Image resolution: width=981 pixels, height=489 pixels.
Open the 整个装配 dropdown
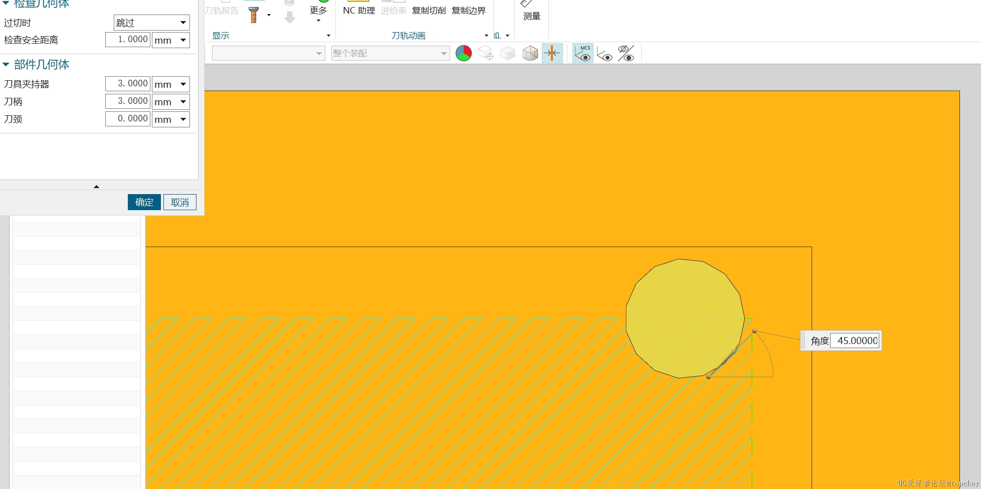[390, 53]
